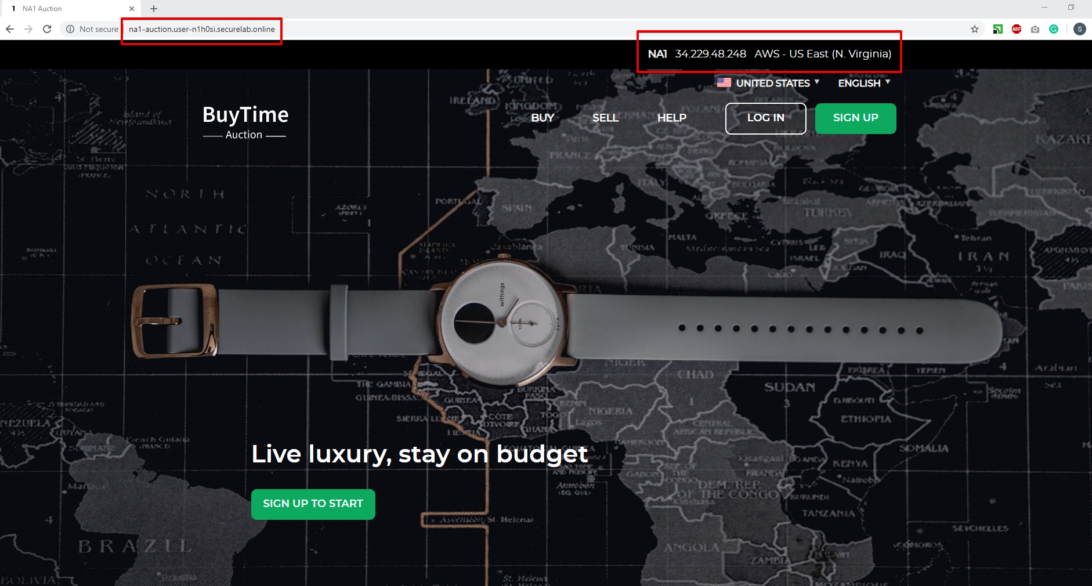Click the address bar URL na1-auction
Viewport: 1092px width, 586px height.
[x=202, y=29]
